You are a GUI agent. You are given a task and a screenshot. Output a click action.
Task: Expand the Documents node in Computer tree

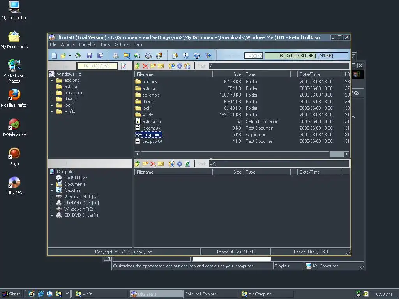click(x=52, y=184)
